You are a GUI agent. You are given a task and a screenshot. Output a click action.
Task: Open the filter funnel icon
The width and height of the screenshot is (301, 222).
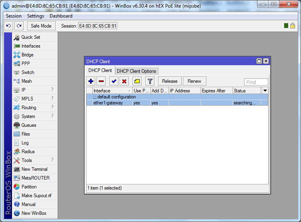[x=150, y=81]
